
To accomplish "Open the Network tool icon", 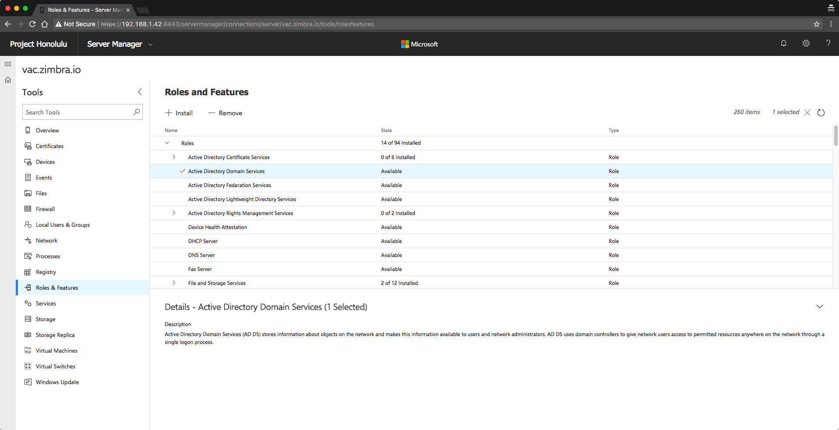I will pos(28,240).
